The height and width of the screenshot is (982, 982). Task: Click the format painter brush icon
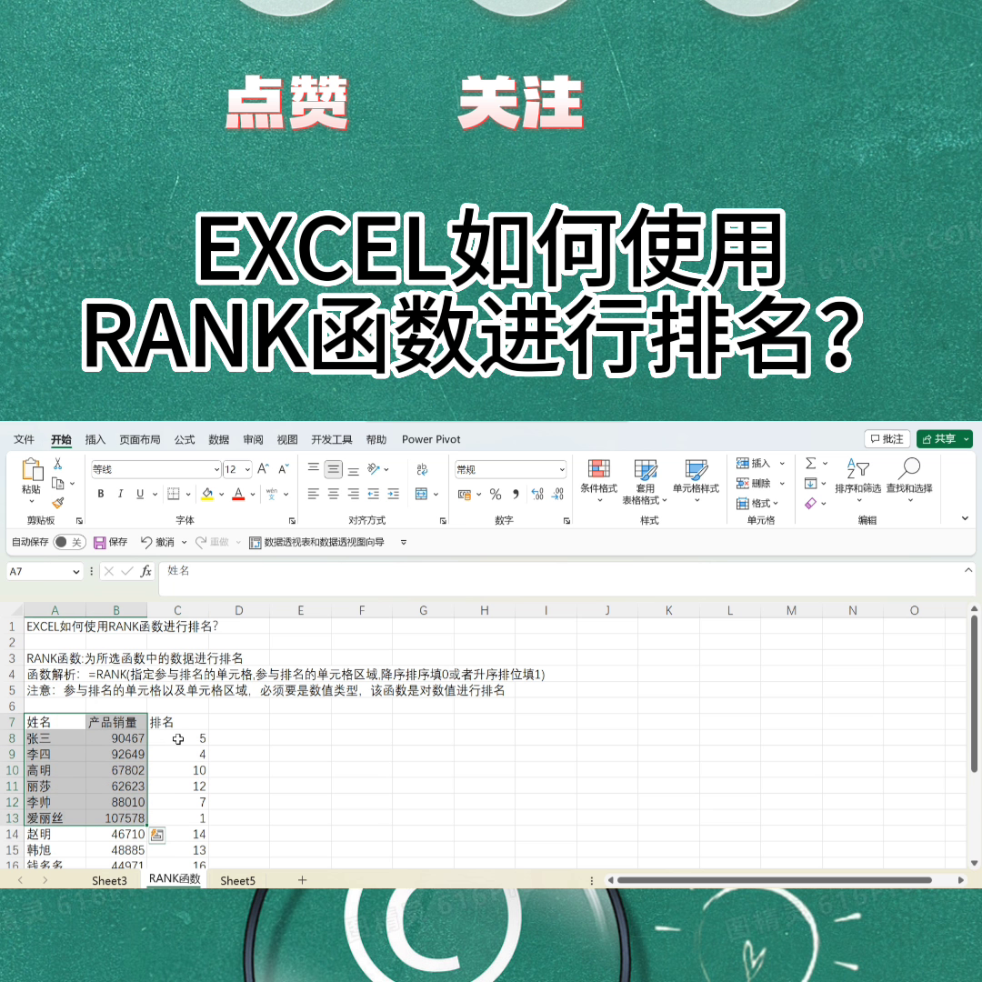[58, 502]
